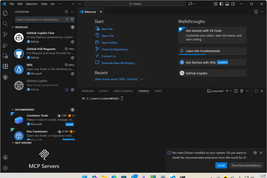Refresh the extensions list
The image size is (267, 178).
tap(66, 12)
